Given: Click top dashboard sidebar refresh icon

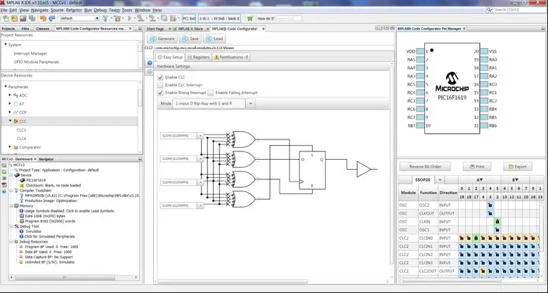Looking at the screenshot, I should tap(4, 165).
